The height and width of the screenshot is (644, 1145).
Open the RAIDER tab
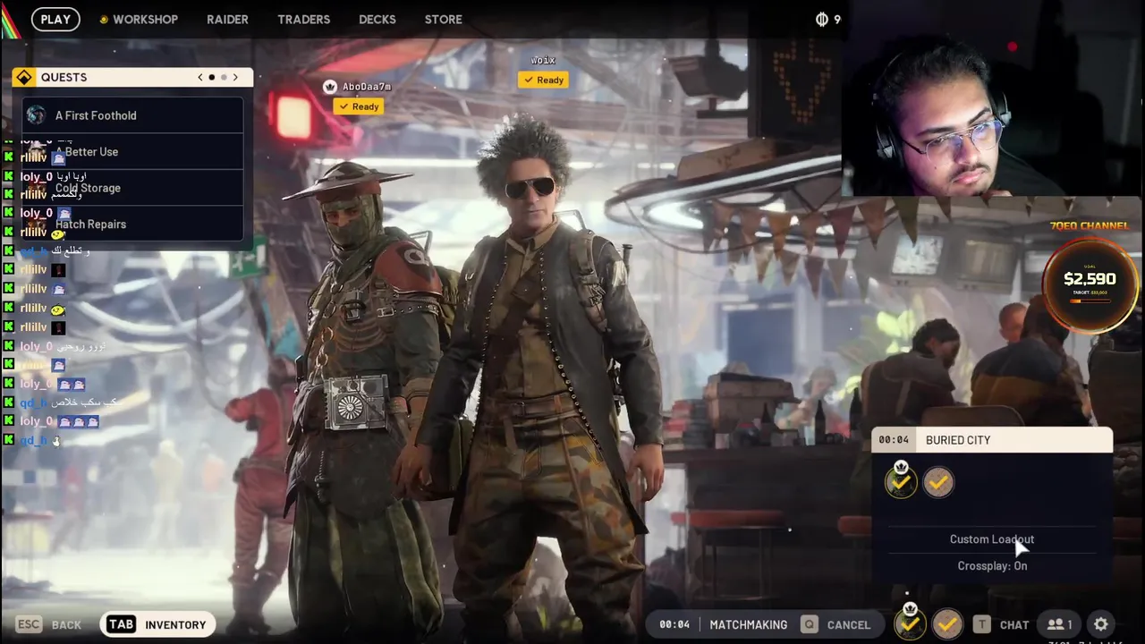(227, 19)
